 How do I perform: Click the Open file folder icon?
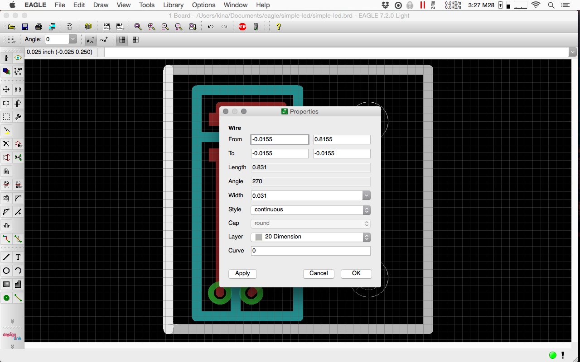tap(12, 27)
